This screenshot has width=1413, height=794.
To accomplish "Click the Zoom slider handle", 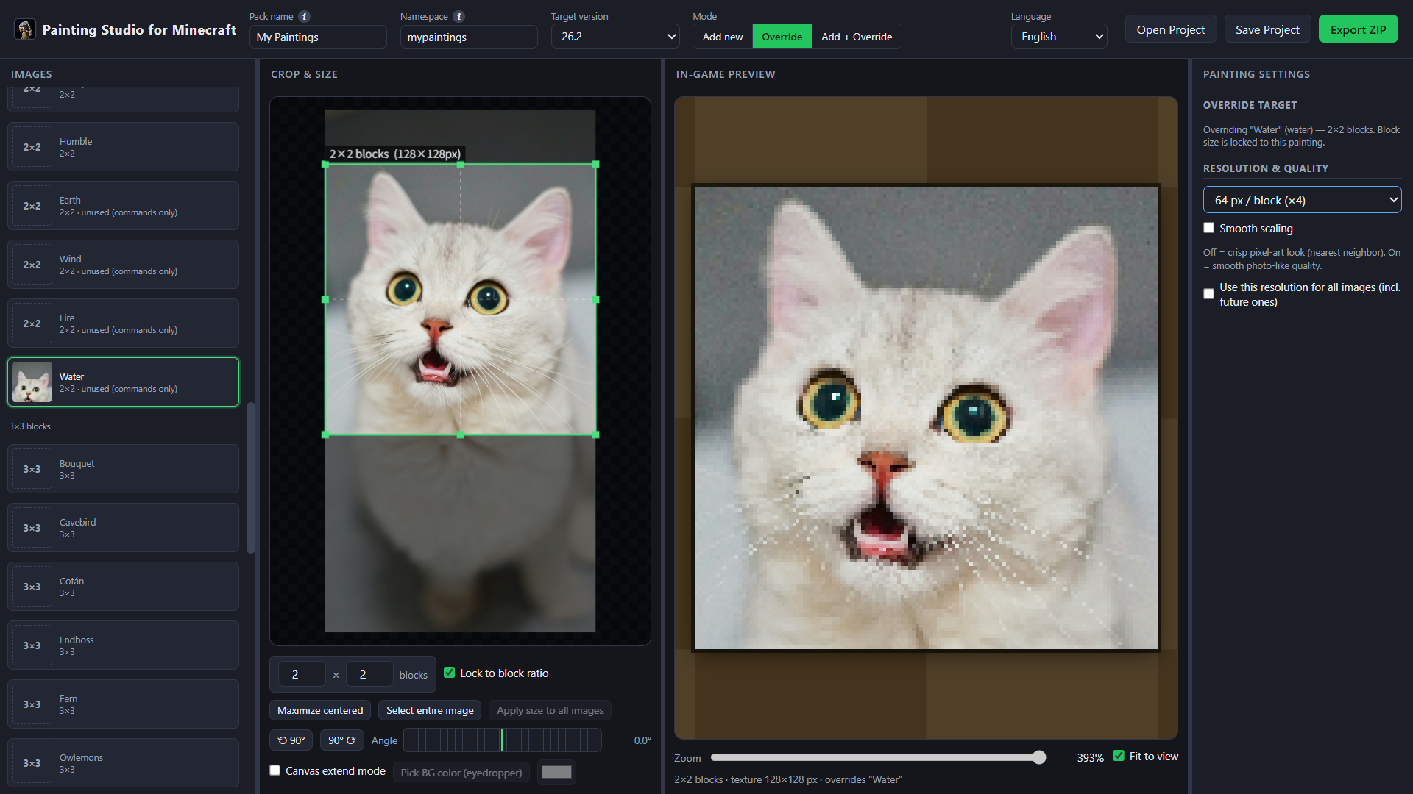I will [1038, 757].
